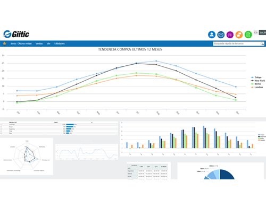266x199 pixels.
Task: Click the TENDENCIA COMPRA ULTIMOS 12 MESES title
Action: coord(130,49)
